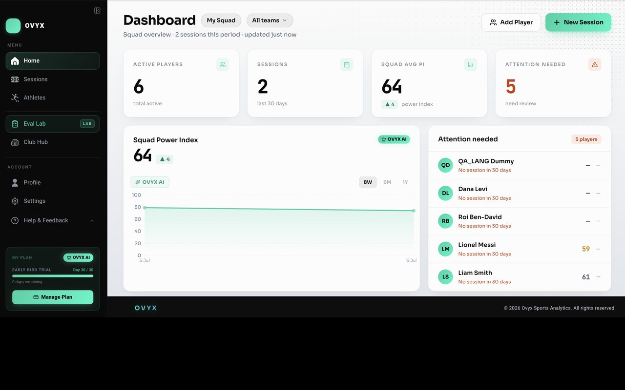
Task: Click the QD avatar for QA_LANG Dummy
Action: tap(446, 165)
